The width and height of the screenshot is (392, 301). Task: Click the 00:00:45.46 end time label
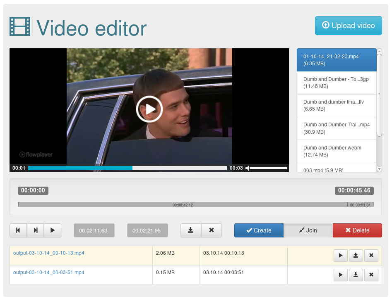pyautogui.click(x=354, y=190)
